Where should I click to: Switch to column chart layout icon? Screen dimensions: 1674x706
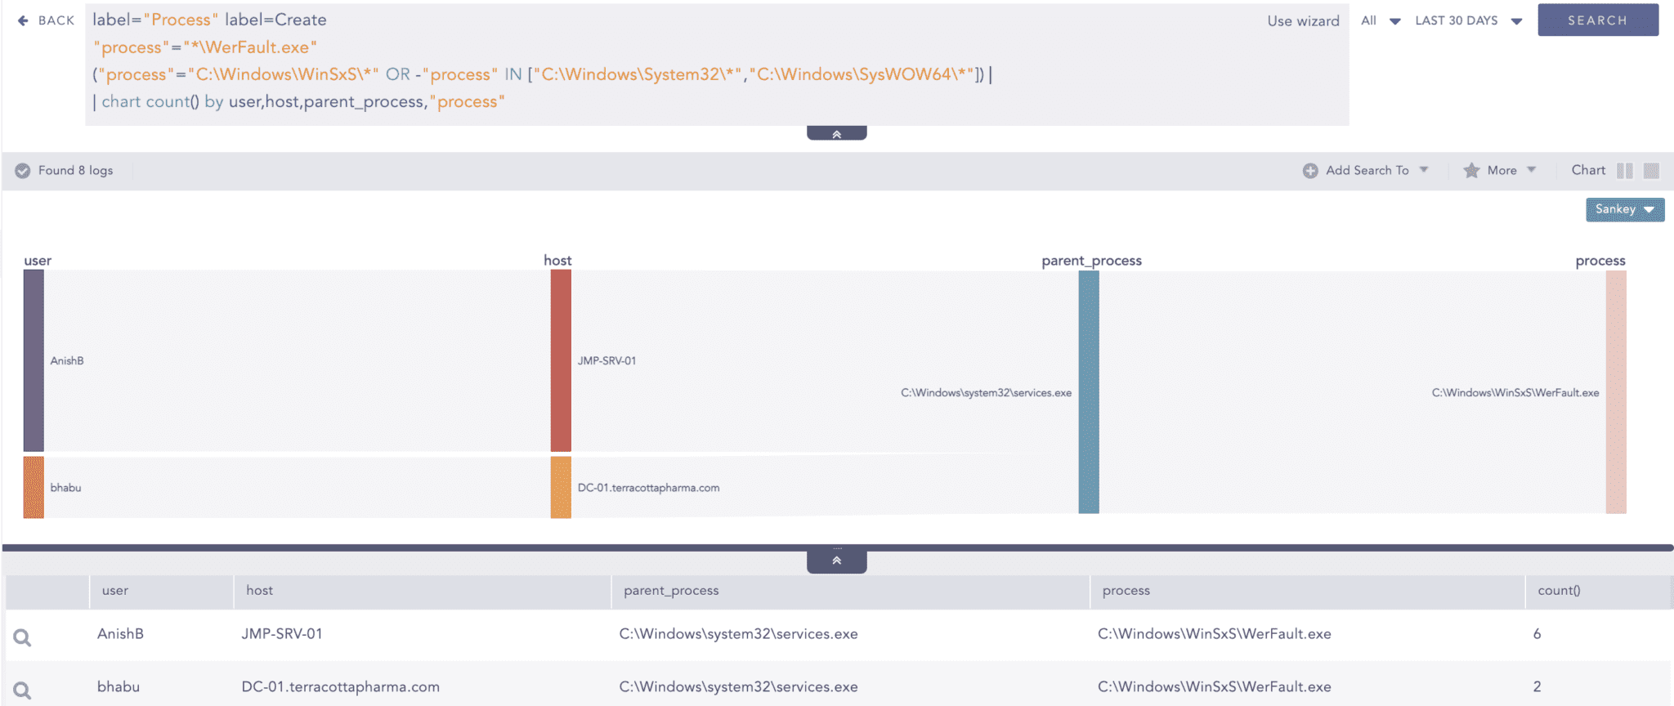pos(1625,171)
